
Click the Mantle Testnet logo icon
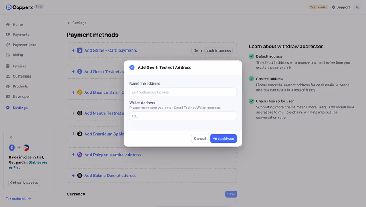click(80, 113)
